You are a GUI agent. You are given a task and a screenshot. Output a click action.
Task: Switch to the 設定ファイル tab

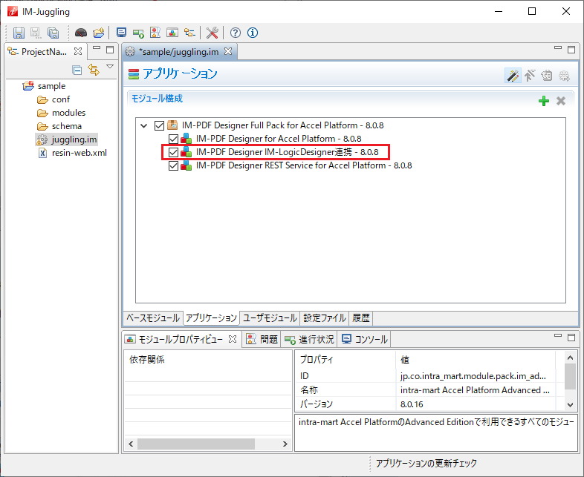point(325,318)
